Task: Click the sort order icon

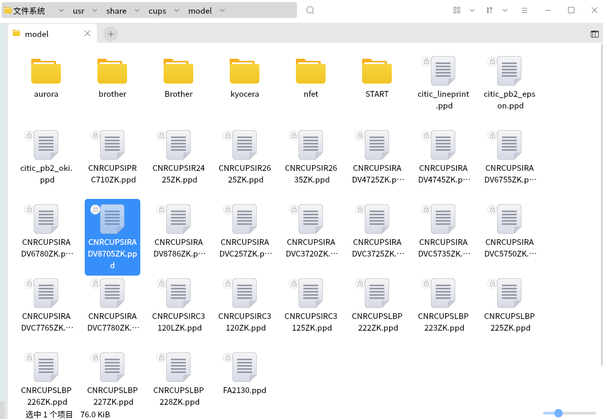Action: [x=490, y=11]
